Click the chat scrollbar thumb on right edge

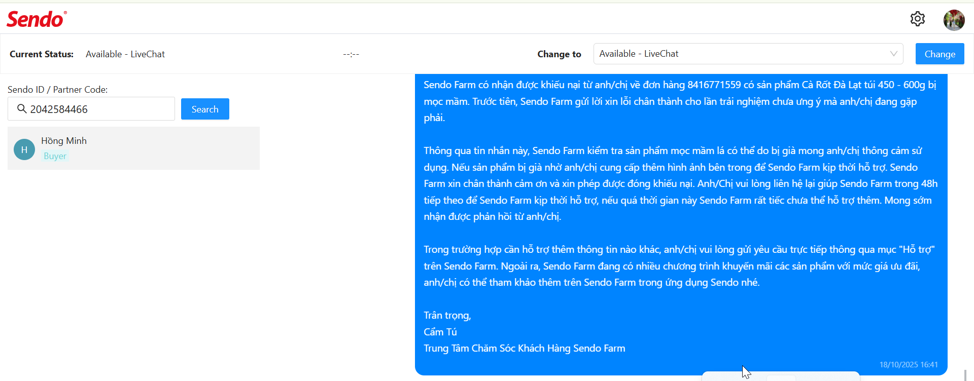tap(965, 375)
